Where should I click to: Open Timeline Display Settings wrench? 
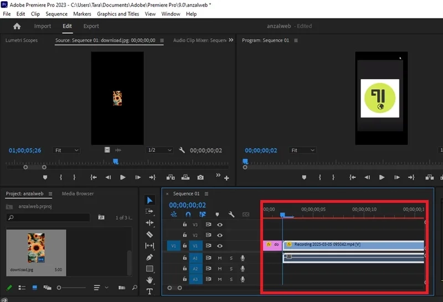(231, 214)
